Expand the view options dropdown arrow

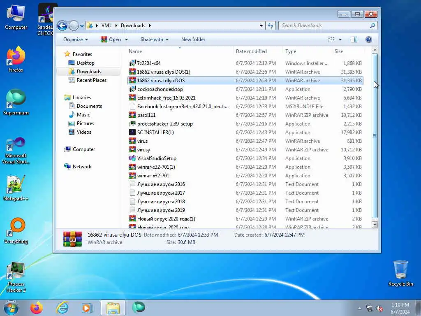pyautogui.click(x=340, y=39)
